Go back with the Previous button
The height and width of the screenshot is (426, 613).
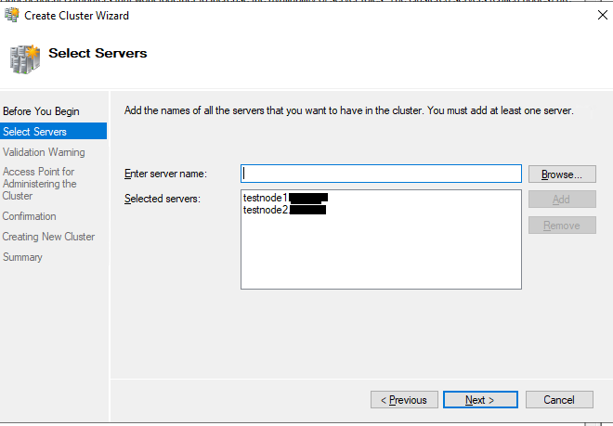tap(404, 400)
